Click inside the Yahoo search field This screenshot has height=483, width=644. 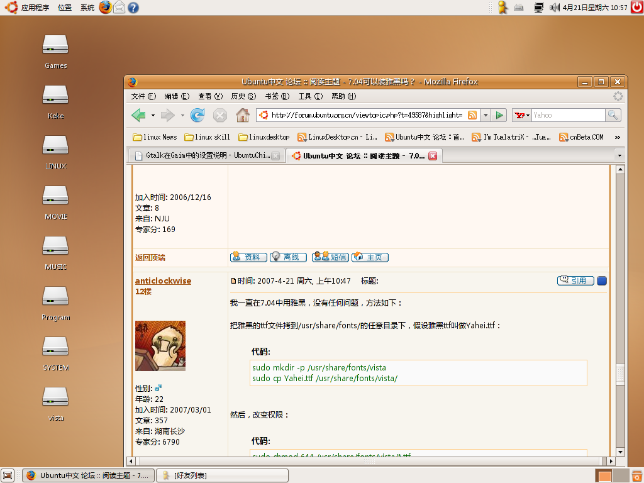coord(569,116)
